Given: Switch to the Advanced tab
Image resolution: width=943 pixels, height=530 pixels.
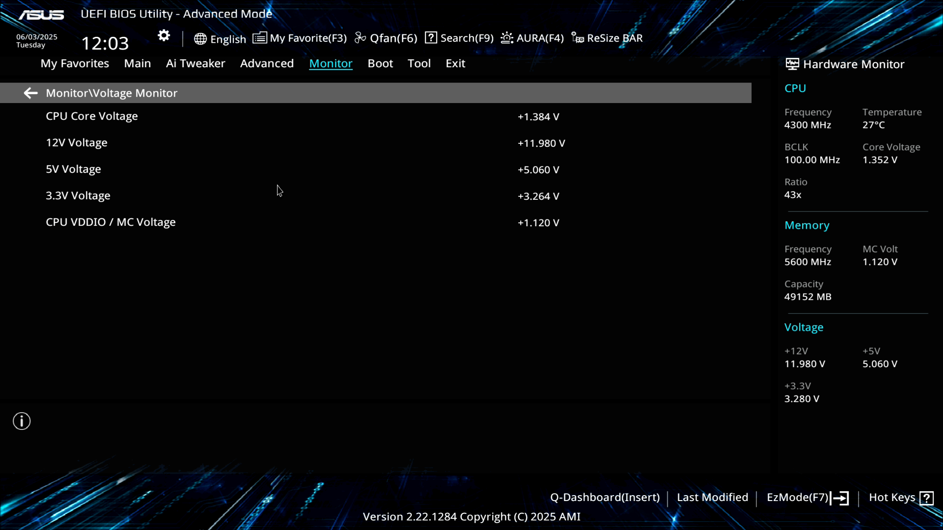Looking at the screenshot, I should (267, 63).
